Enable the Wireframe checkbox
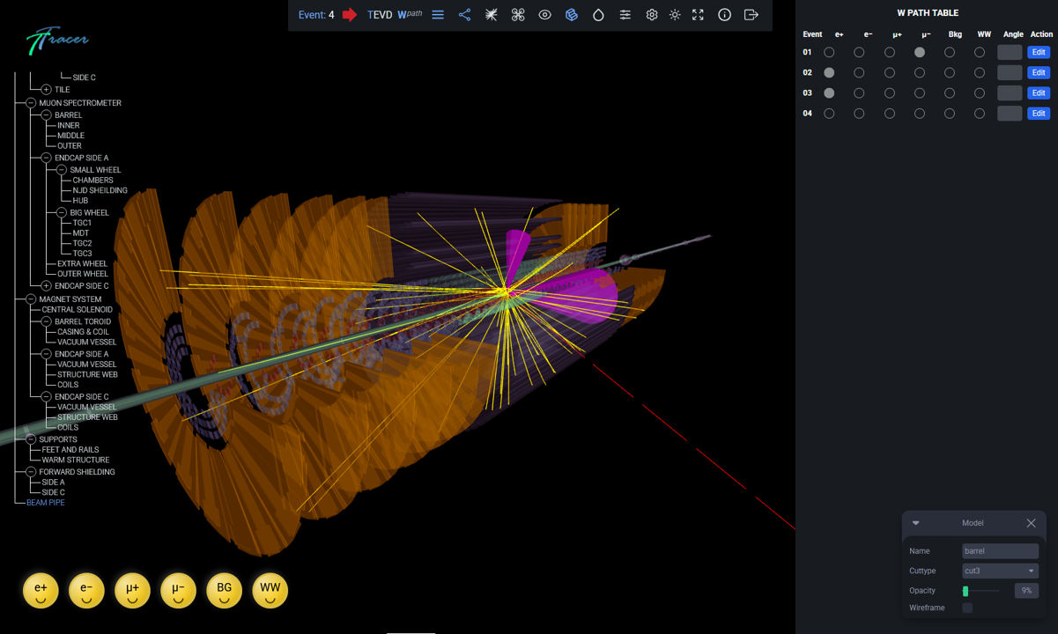 pos(967,608)
